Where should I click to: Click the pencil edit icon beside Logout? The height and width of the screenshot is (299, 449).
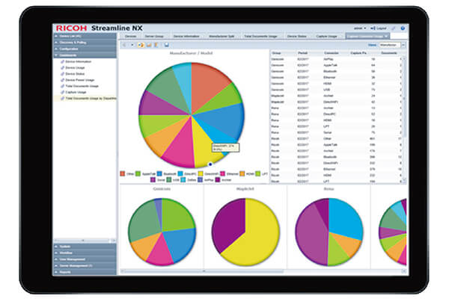(x=394, y=28)
